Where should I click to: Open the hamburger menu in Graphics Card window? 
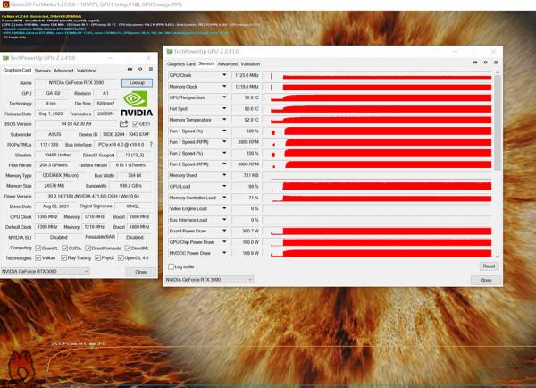150,69
